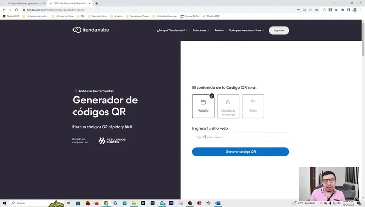Open the Lordecommerce Ad bookmark folder

(x=35, y=16)
